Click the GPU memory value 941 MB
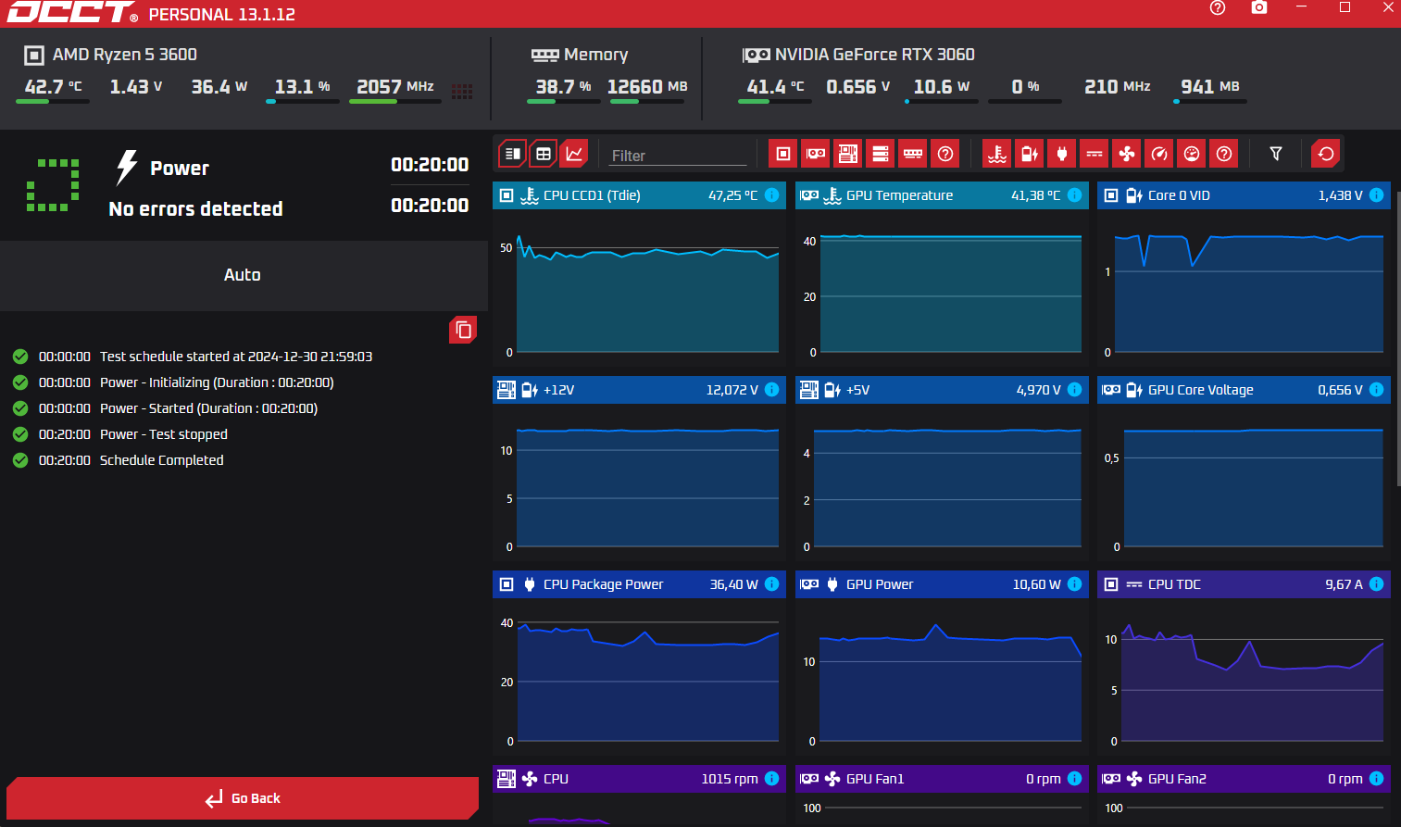1401x827 pixels. pos(1210,87)
